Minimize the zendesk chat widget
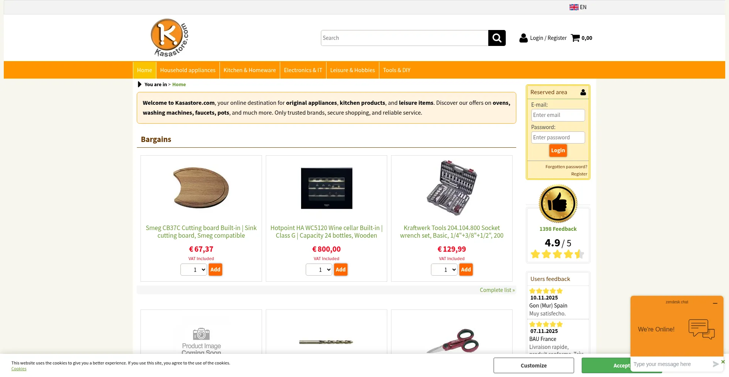This screenshot has height=377, width=729. (715, 303)
